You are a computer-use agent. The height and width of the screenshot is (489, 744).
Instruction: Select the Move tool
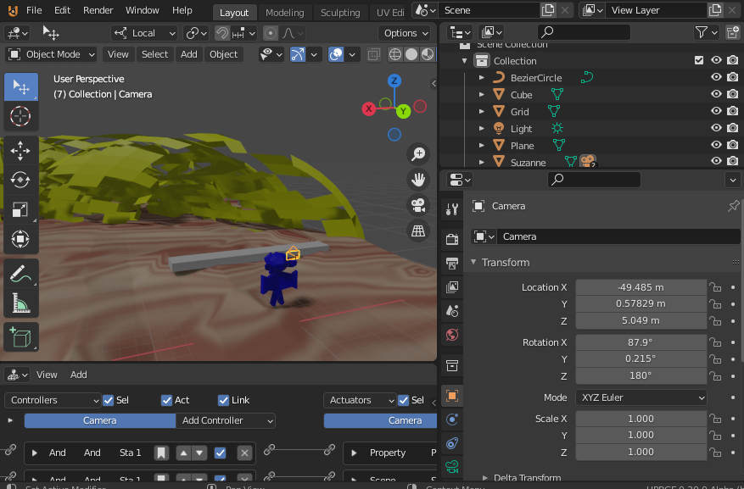20,151
